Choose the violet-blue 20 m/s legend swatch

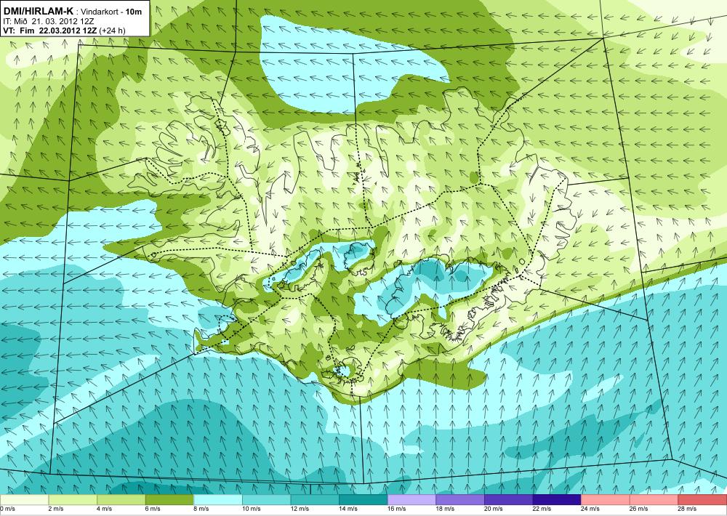(509, 500)
